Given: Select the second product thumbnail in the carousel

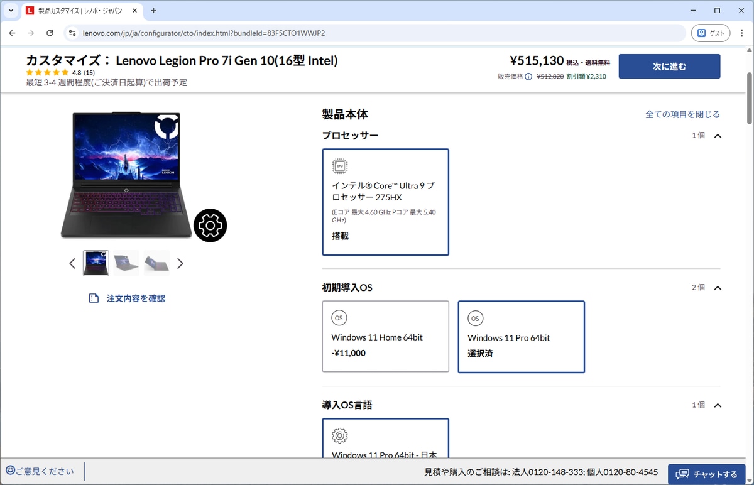Looking at the screenshot, I should (x=126, y=263).
